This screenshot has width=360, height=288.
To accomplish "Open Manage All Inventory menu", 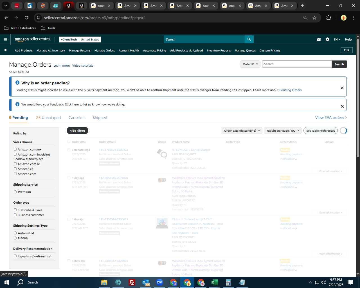I will (x=51, y=51).
